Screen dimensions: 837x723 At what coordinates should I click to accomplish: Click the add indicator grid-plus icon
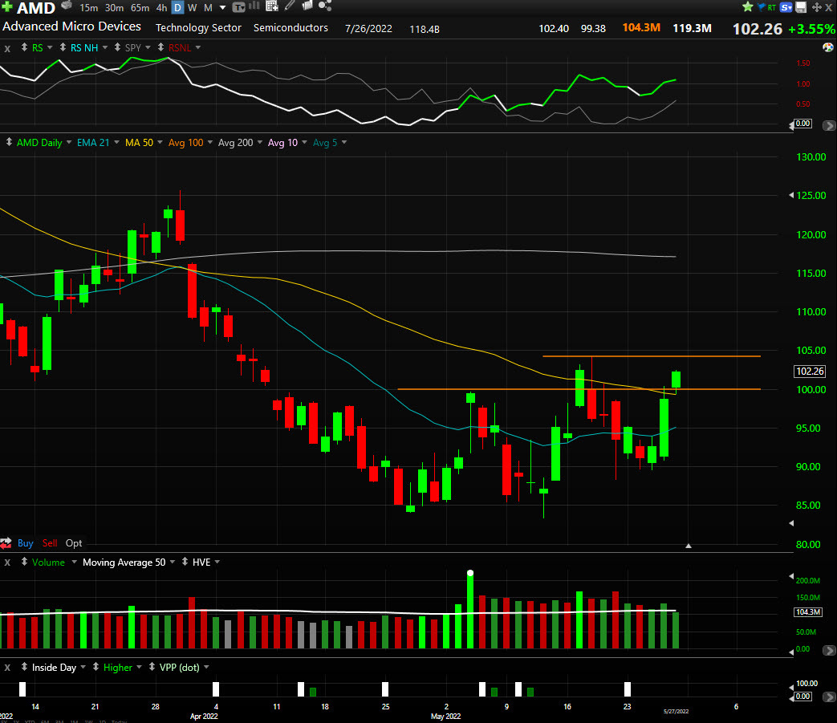272,6
